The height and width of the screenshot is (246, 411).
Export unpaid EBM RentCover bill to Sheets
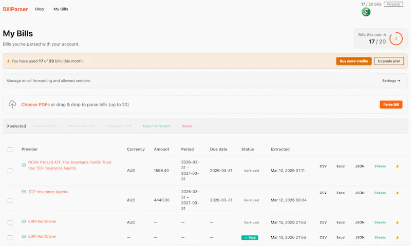[380, 222]
